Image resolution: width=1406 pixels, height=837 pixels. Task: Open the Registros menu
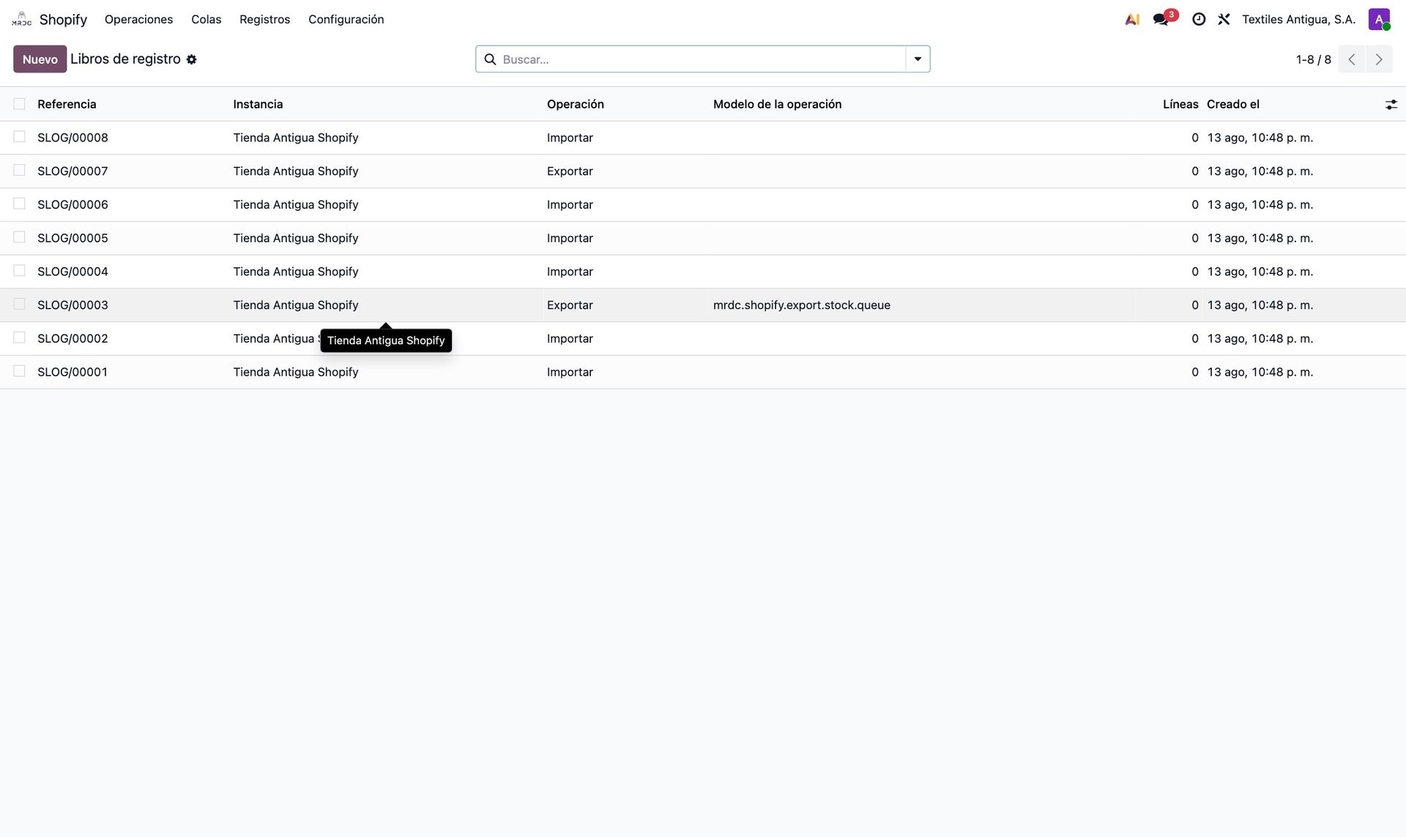click(x=264, y=19)
